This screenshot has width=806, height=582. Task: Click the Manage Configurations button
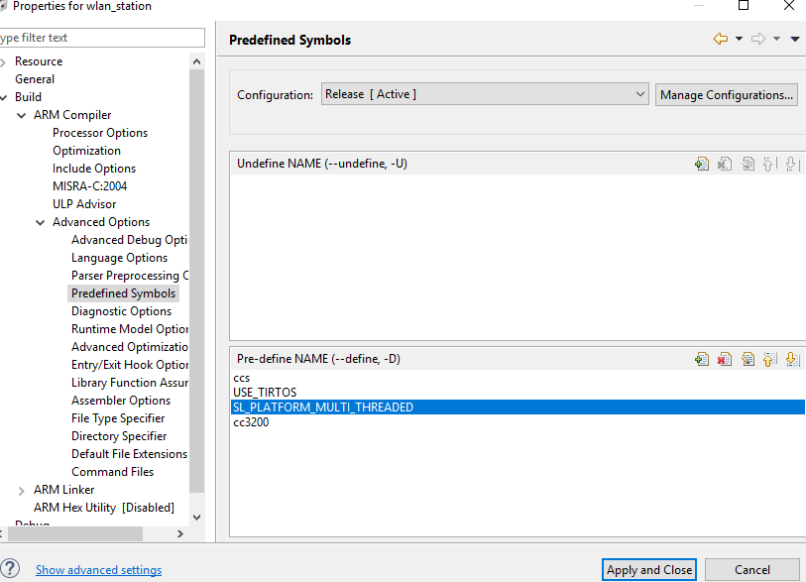coord(727,95)
